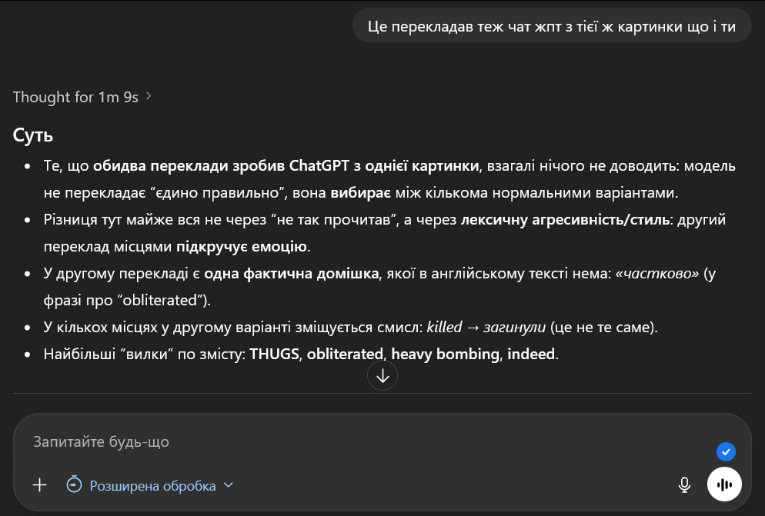Click the chevron after "Thought for 1m 9s"
Image resolution: width=765 pixels, height=516 pixels.
[x=147, y=97]
